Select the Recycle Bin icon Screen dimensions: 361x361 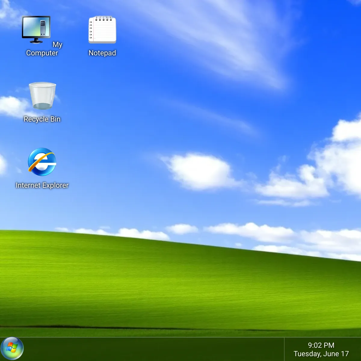coord(42,96)
